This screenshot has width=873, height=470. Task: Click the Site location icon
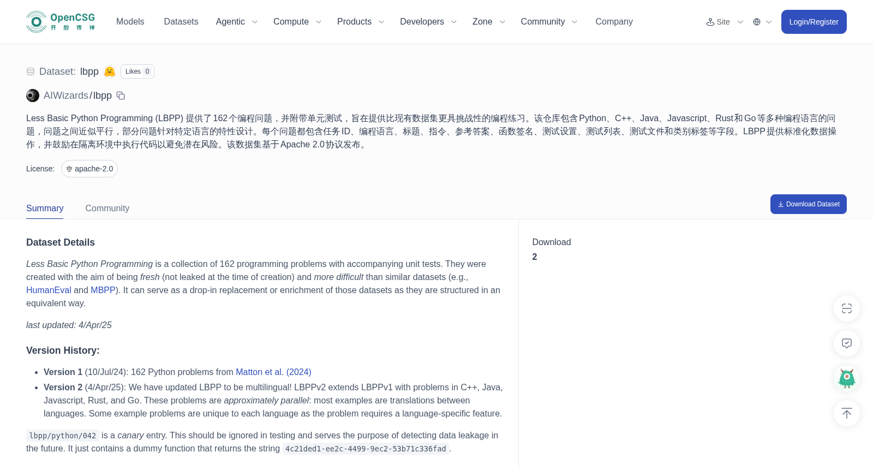pos(710,22)
